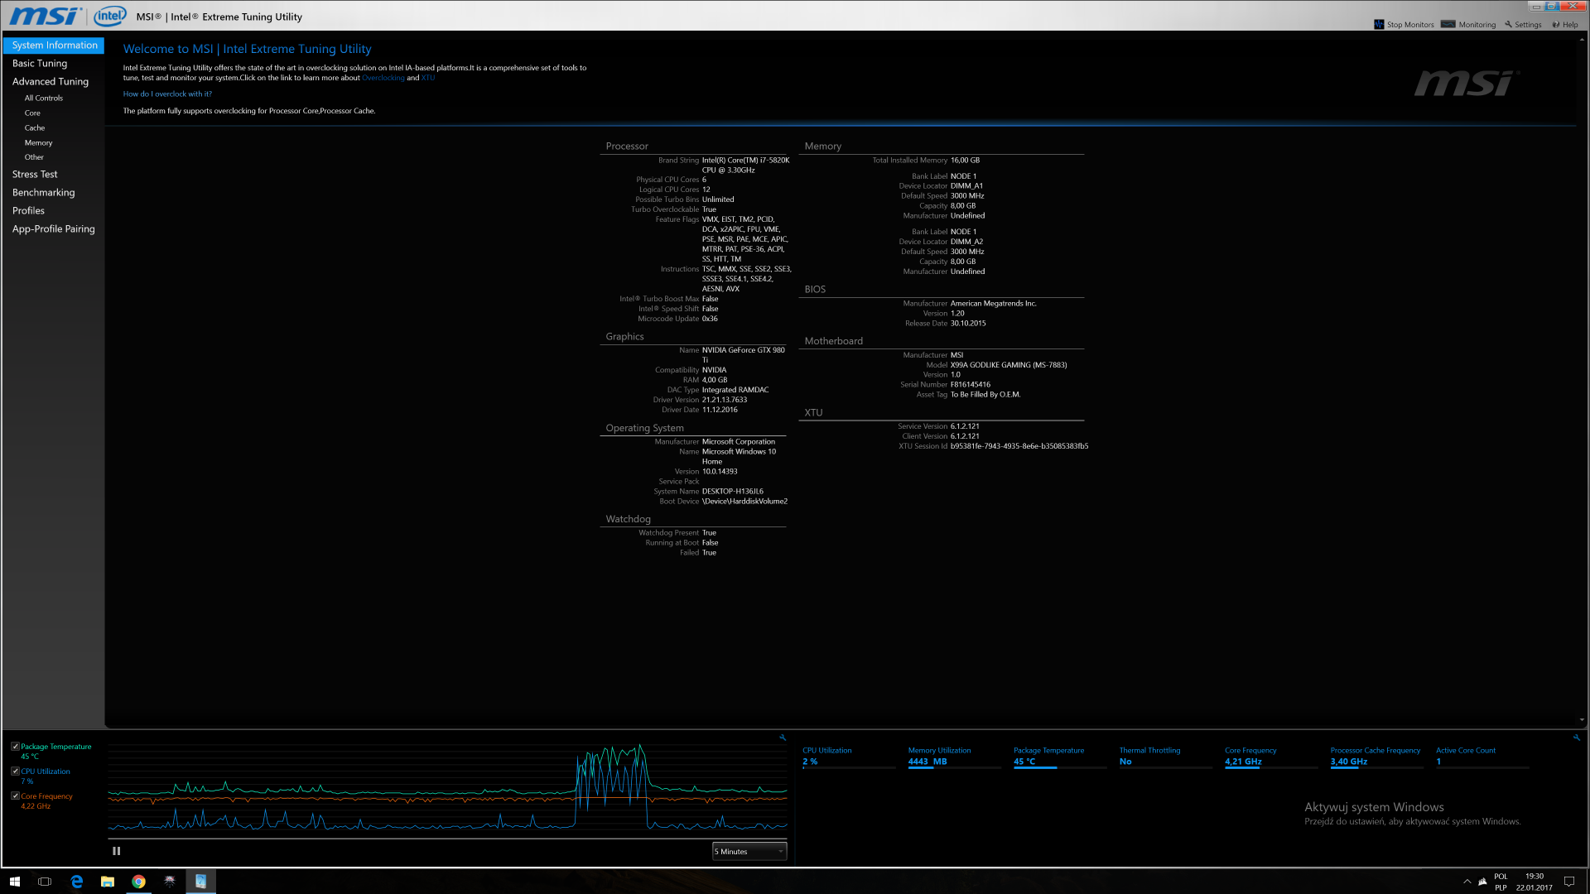Launch Microsoft Edge from the taskbar

76,882
